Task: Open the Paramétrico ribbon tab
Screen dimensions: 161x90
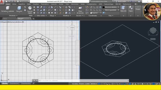Action: [45, 4]
